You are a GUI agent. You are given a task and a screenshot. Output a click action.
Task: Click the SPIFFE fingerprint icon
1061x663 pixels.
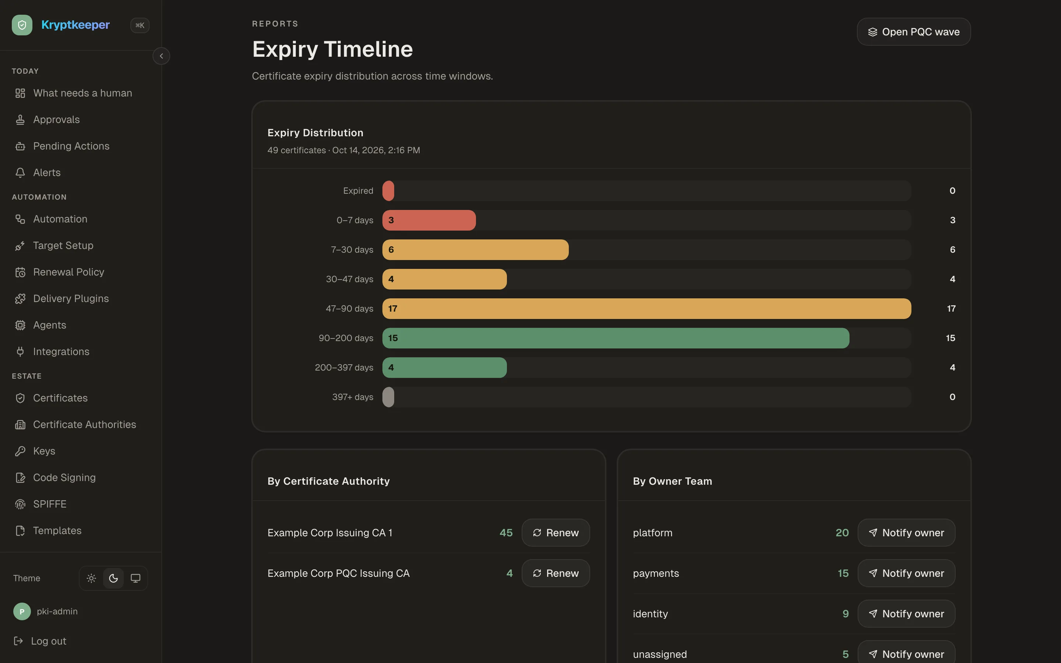tap(20, 504)
